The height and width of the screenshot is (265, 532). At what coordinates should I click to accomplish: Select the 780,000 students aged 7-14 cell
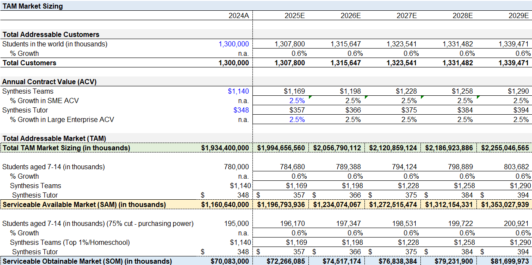tap(236, 167)
